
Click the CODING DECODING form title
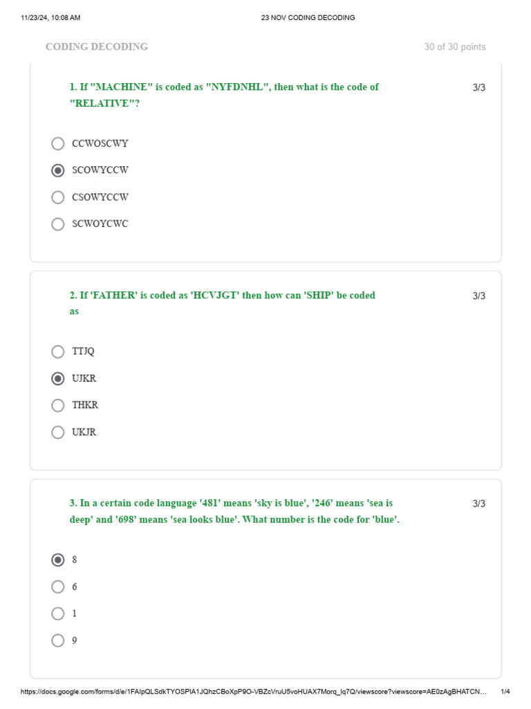(97, 47)
